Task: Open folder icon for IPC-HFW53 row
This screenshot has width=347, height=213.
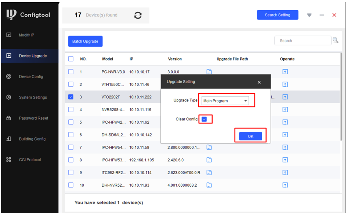Action: point(209,160)
